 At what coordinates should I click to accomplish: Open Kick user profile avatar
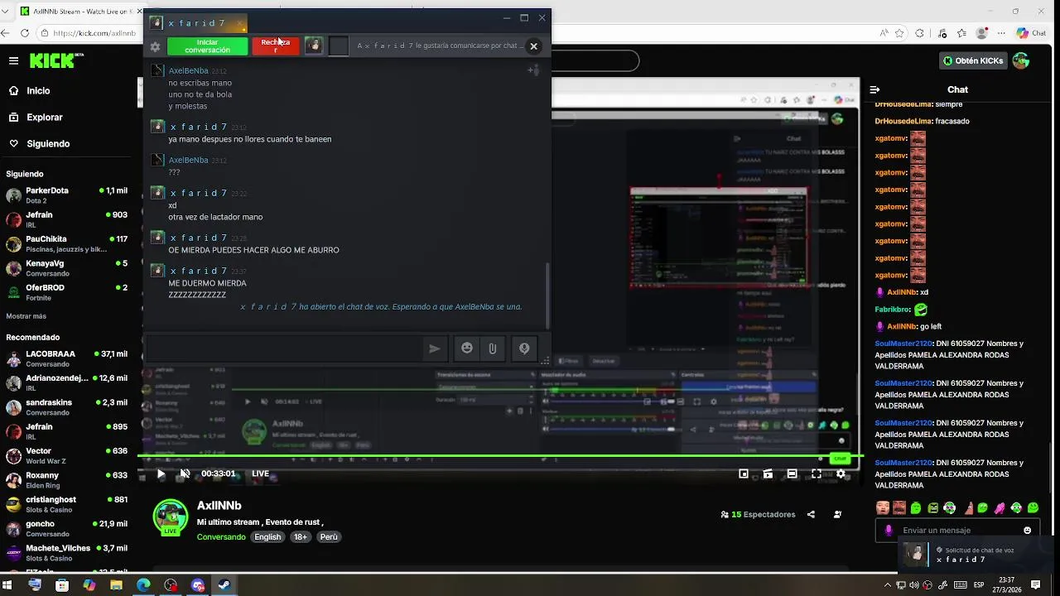point(1021,60)
